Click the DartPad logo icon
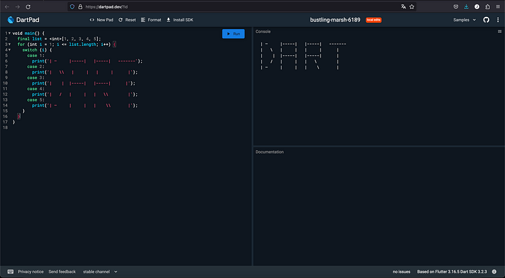The image size is (505, 278). [x=11, y=20]
